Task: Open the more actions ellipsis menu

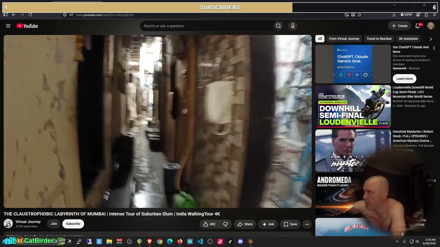Action: [307, 224]
